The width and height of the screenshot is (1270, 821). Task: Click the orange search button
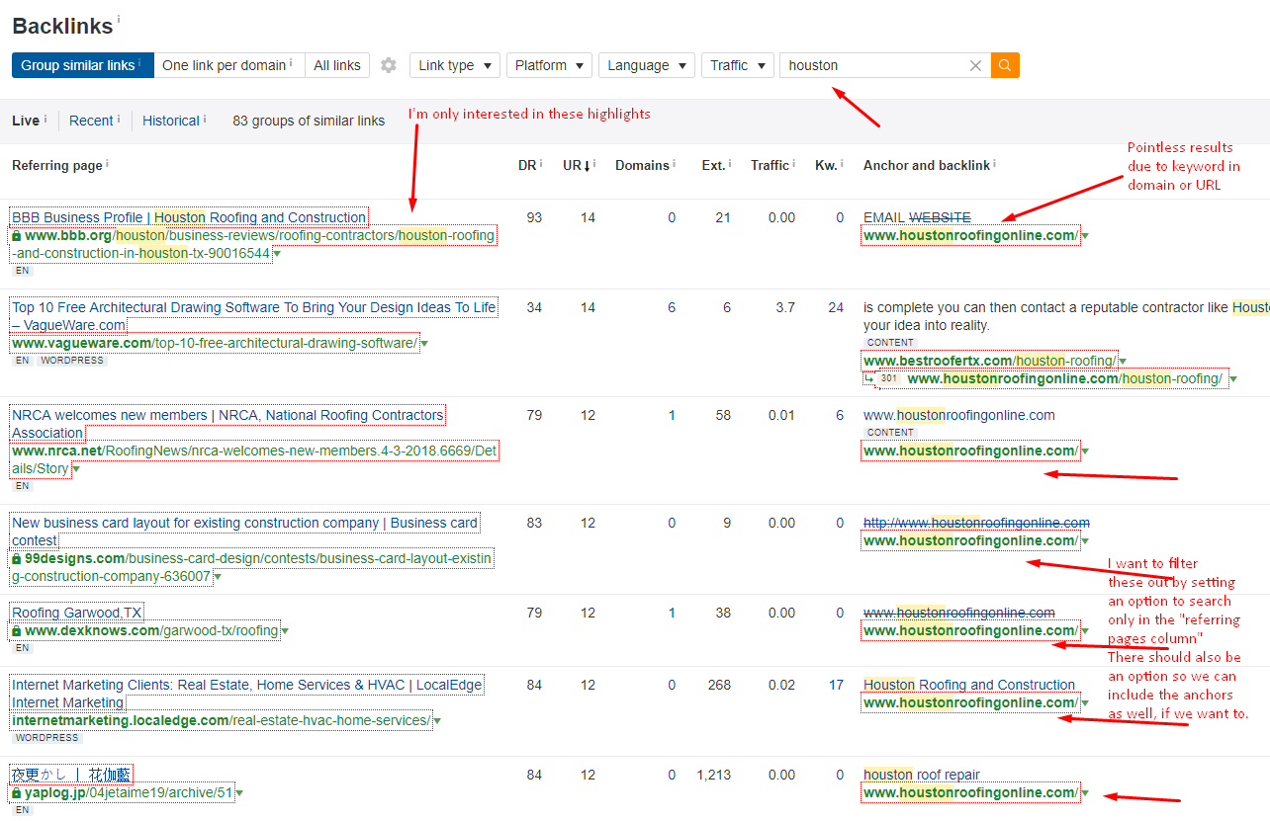(x=1005, y=65)
